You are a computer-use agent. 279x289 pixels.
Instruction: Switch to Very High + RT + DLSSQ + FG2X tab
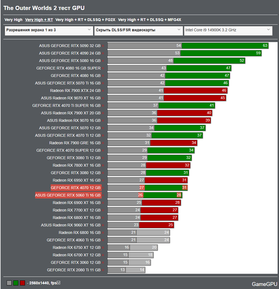(x=85, y=20)
